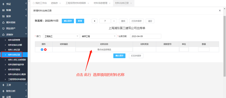Close the 进销存 tab

[x=60, y=3]
